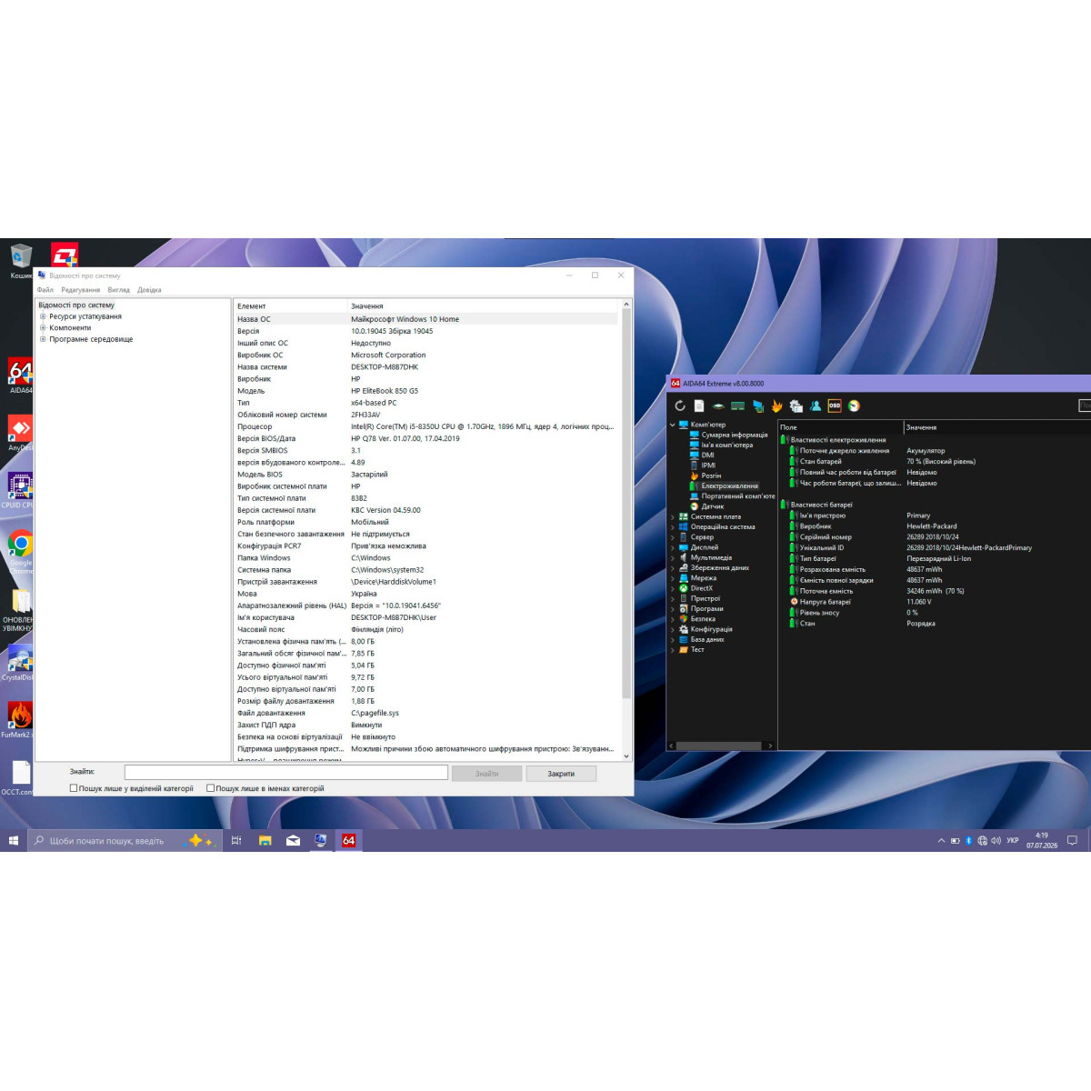Select Датчик item in AIDA64 tree
This screenshot has width=1091, height=1091.
[712, 506]
